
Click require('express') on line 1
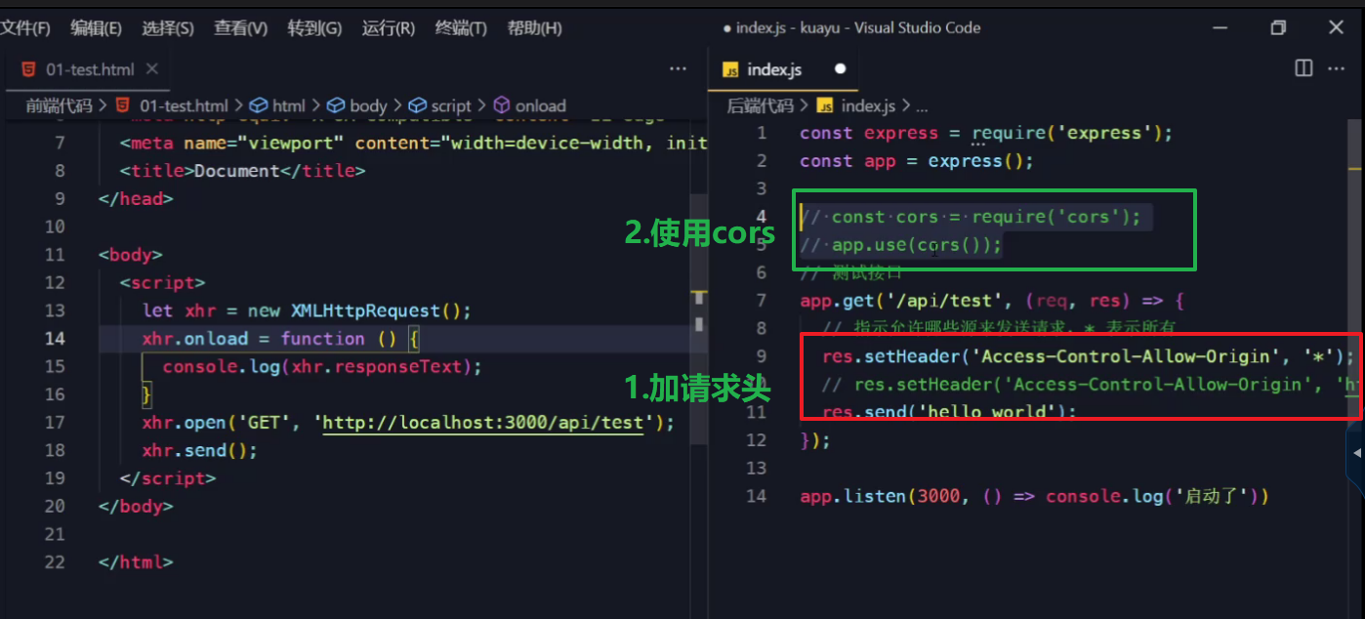pos(1066,133)
